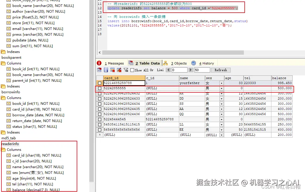Image resolution: width=305 pixels, height=192 pixels.
Task: Click the column icon beside status
Action: 9,126
